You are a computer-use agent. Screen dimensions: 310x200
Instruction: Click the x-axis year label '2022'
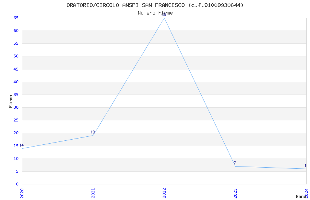[x=164, y=193]
